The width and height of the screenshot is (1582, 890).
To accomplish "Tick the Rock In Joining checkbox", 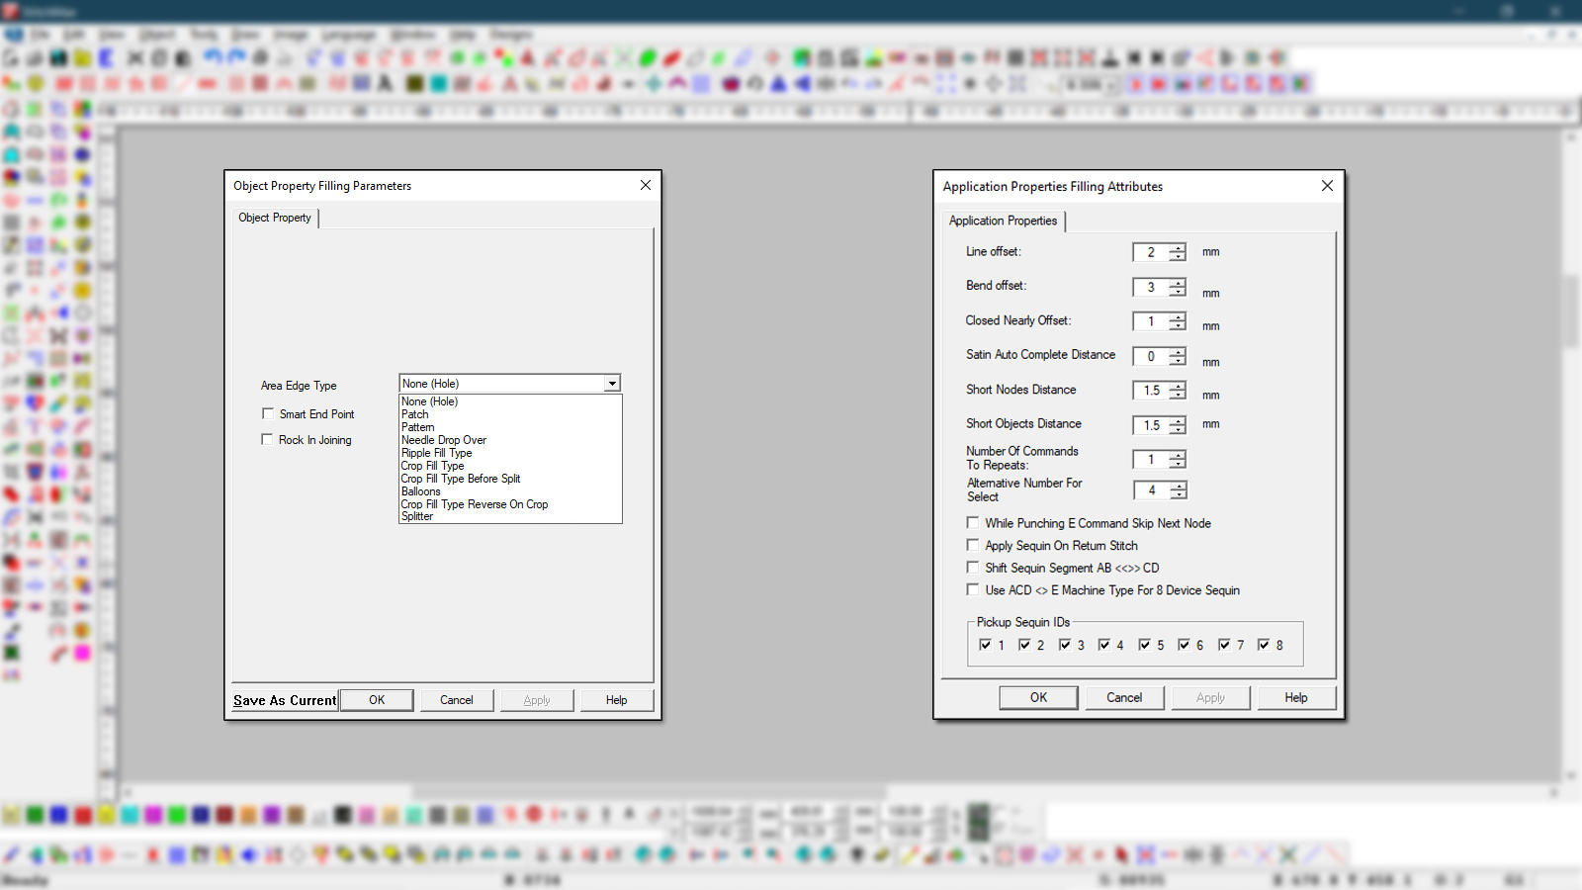I will pyautogui.click(x=267, y=439).
